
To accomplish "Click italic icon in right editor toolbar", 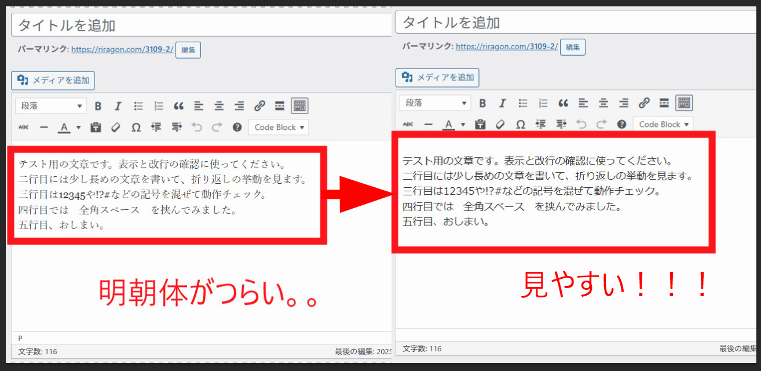I will click(502, 103).
